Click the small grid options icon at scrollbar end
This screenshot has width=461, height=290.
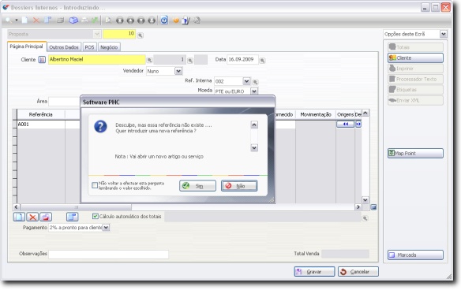(x=373, y=207)
